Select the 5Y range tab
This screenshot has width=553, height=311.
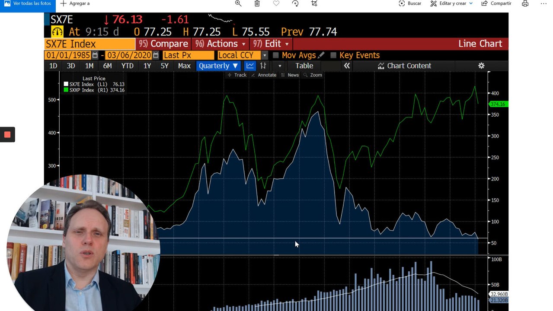(x=165, y=66)
